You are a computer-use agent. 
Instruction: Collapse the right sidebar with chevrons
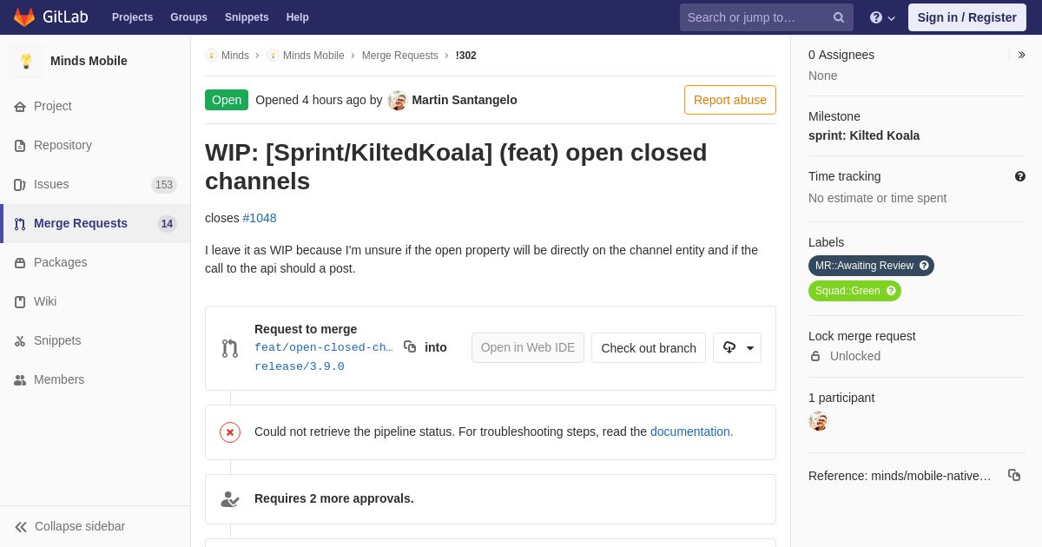tap(1021, 55)
